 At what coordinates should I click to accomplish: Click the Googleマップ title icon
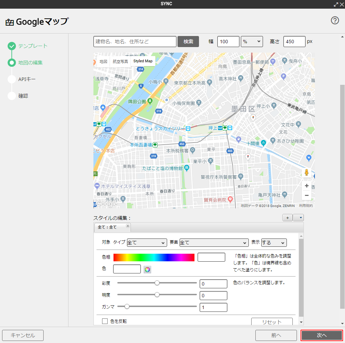click(9, 22)
